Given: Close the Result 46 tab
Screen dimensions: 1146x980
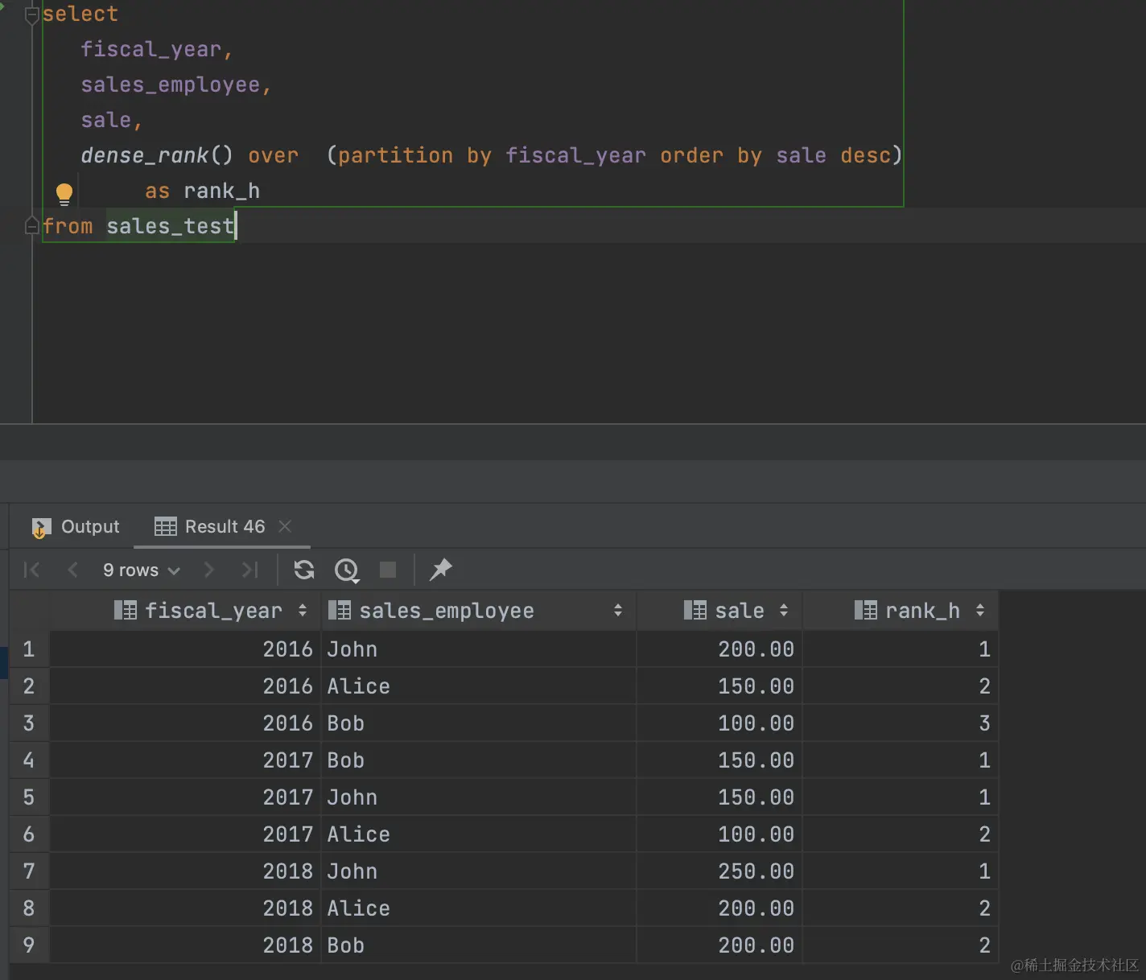Looking at the screenshot, I should (x=285, y=526).
